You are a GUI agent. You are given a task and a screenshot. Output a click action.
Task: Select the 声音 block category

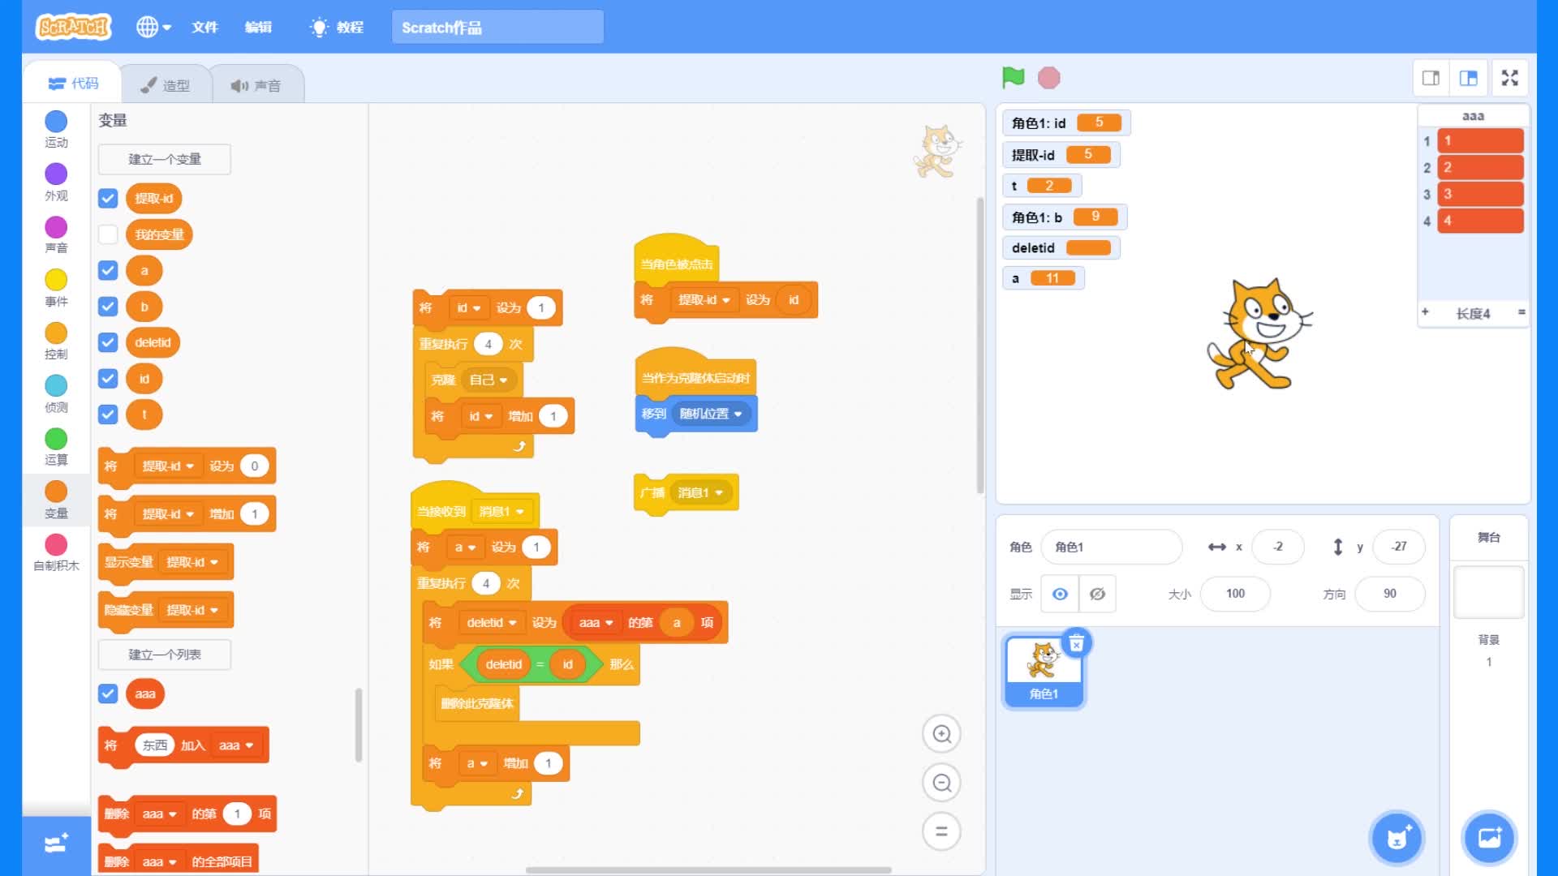[x=56, y=235]
